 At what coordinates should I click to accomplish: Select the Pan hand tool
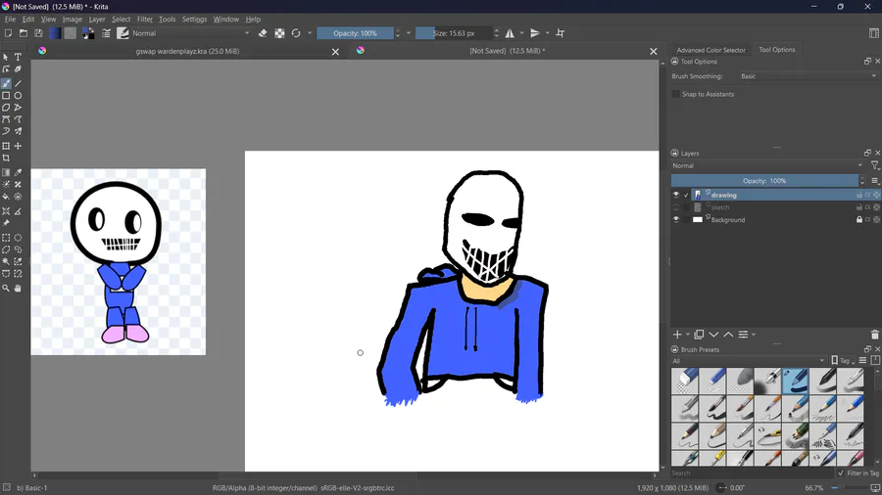18,288
